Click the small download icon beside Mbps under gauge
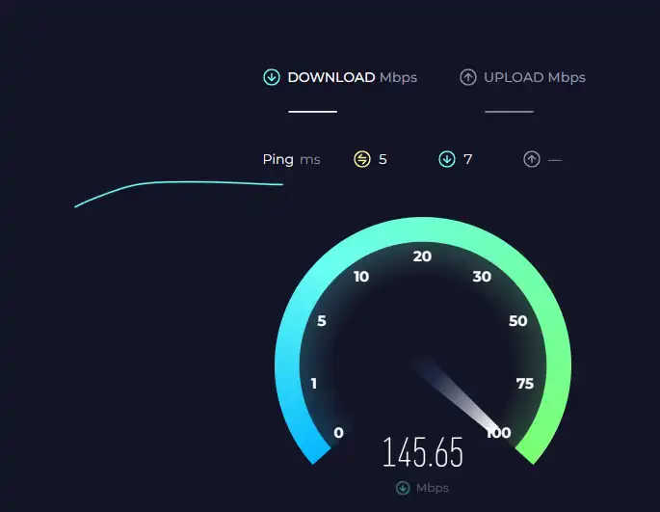 coord(403,488)
